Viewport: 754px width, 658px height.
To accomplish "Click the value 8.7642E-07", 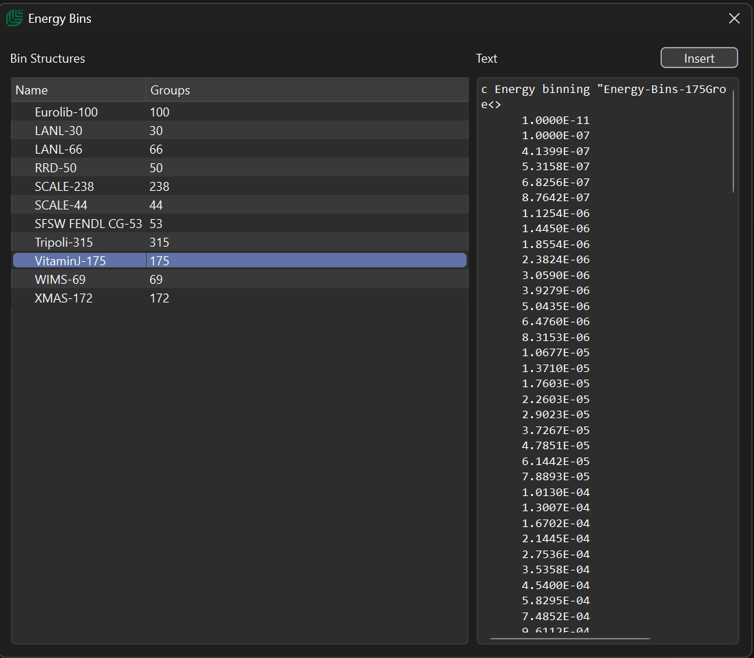I will tap(556, 198).
